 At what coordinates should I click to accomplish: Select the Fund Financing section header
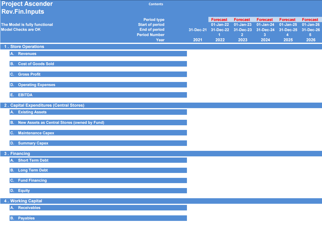98,180
